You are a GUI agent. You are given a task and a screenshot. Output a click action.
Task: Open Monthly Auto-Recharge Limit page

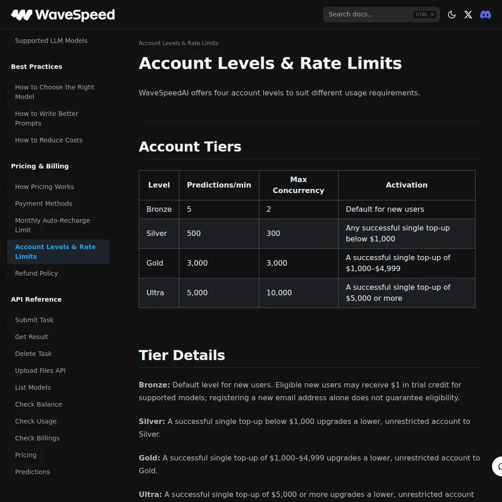[x=52, y=225]
